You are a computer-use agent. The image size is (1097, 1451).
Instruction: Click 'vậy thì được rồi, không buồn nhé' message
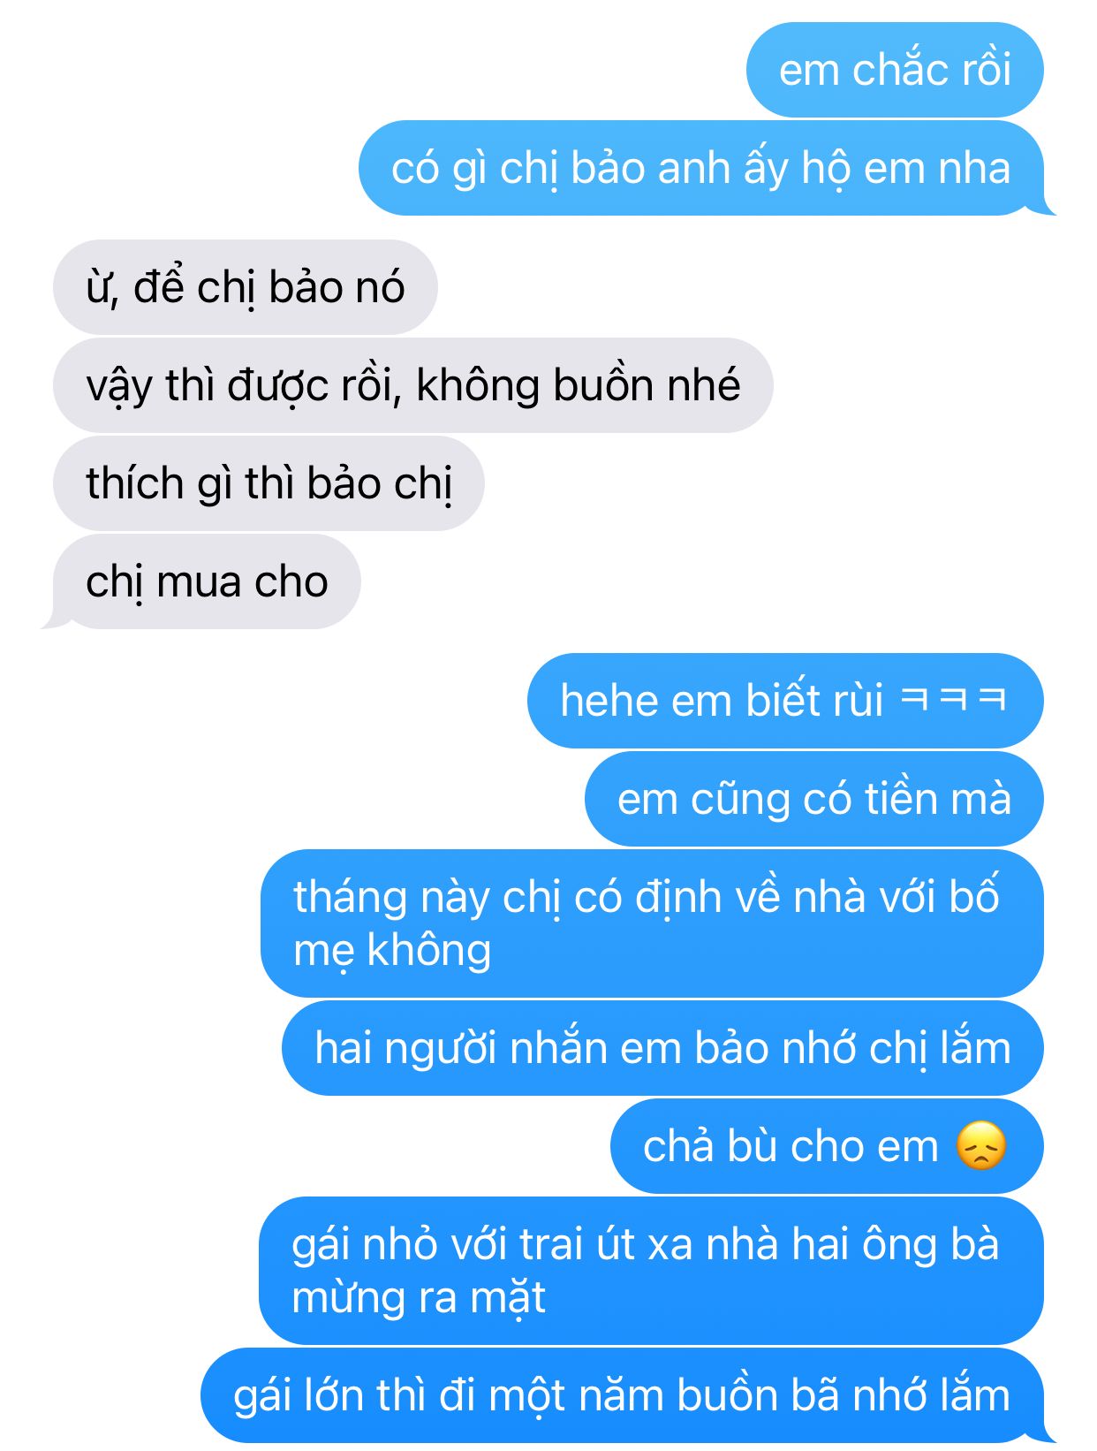tap(413, 385)
